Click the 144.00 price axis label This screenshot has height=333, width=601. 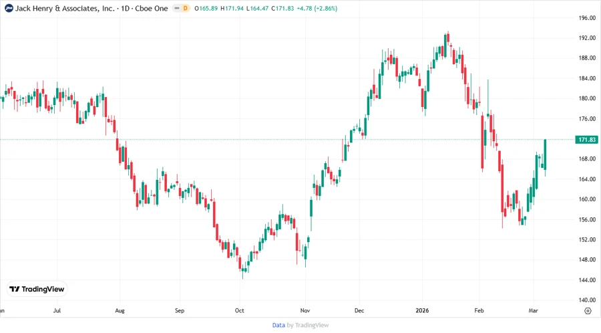[587, 280]
